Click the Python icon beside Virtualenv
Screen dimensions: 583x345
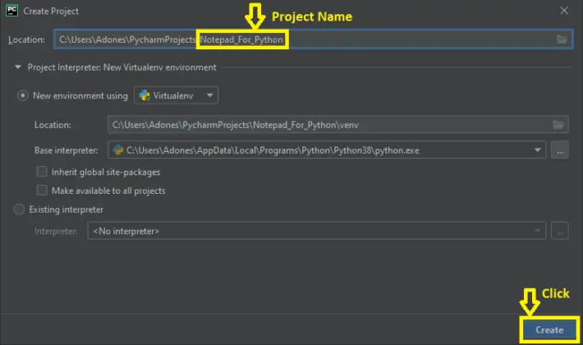click(x=145, y=96)
